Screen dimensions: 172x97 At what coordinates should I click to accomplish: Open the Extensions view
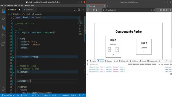3,44
